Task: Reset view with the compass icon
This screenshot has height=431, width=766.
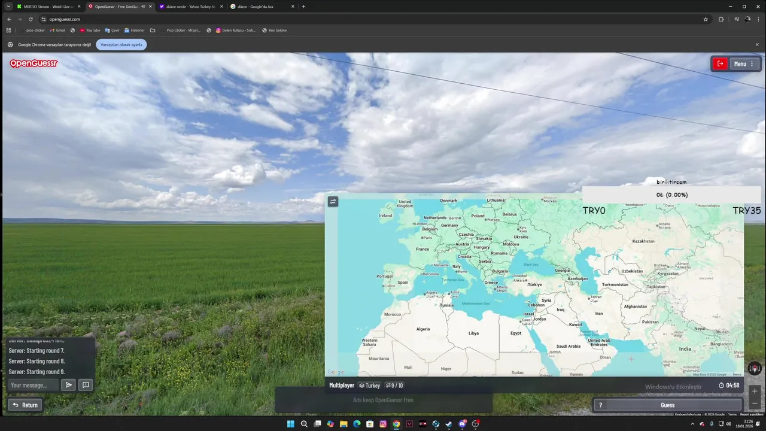Action: coord(755,368)
